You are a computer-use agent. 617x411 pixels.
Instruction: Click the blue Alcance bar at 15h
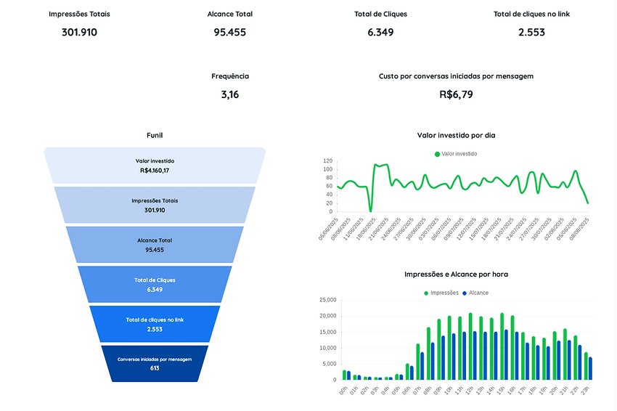[x=506, y=354]
